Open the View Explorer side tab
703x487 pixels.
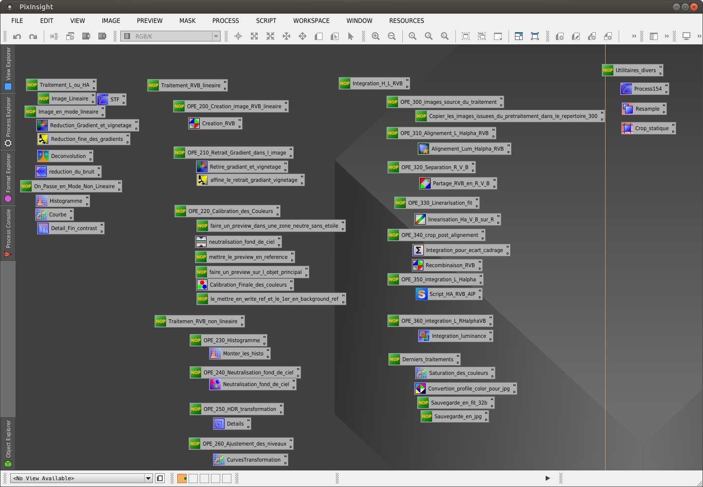[8, 68]
